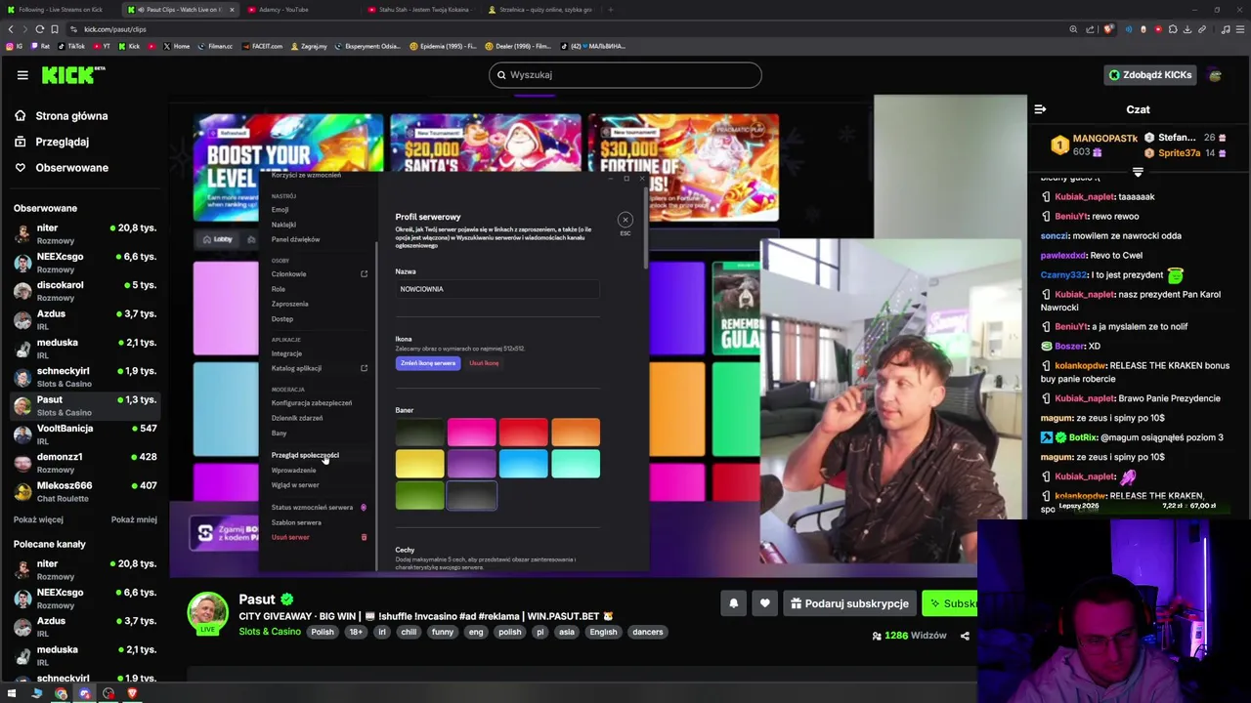Open Obserwowane in the sidebar
Image resolution: width=1251 pixels, height=703 pixels.
click(71, 168)
